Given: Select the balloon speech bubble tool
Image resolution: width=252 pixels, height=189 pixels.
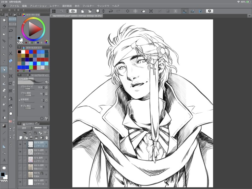Looking at the screenshot, I should point(4,168).
